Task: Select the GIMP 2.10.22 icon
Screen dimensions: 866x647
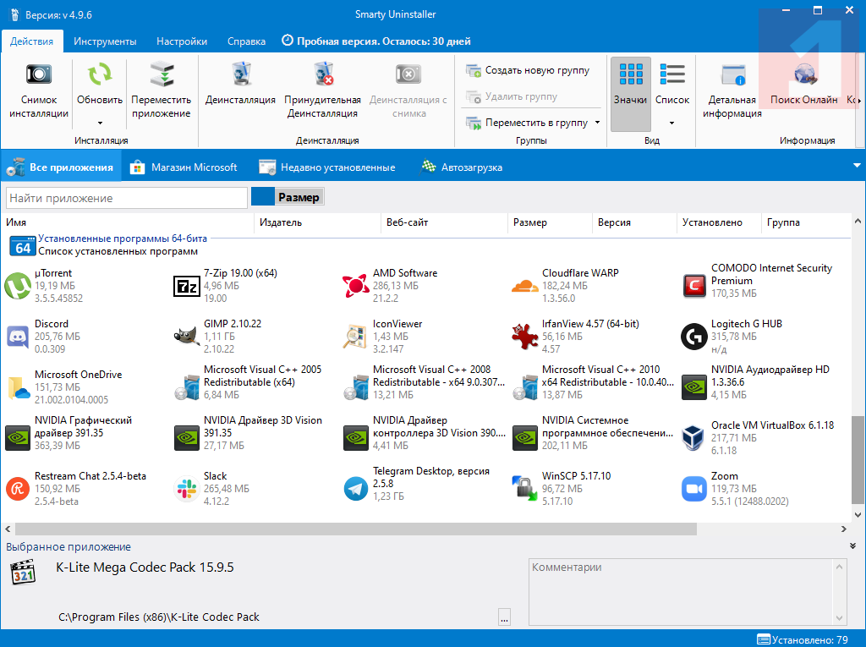Action: [187, 337]
